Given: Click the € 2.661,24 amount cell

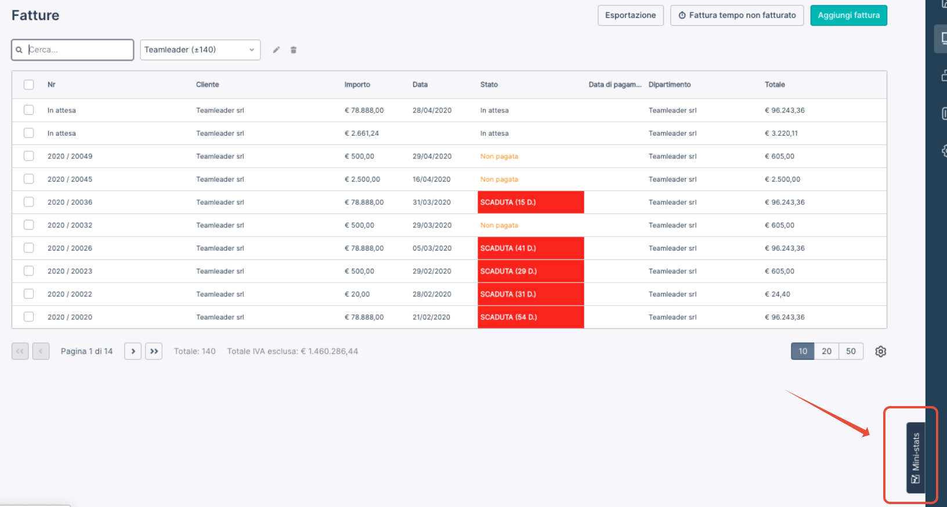Looking at the screenshot, I should click(x=362, y=133).
